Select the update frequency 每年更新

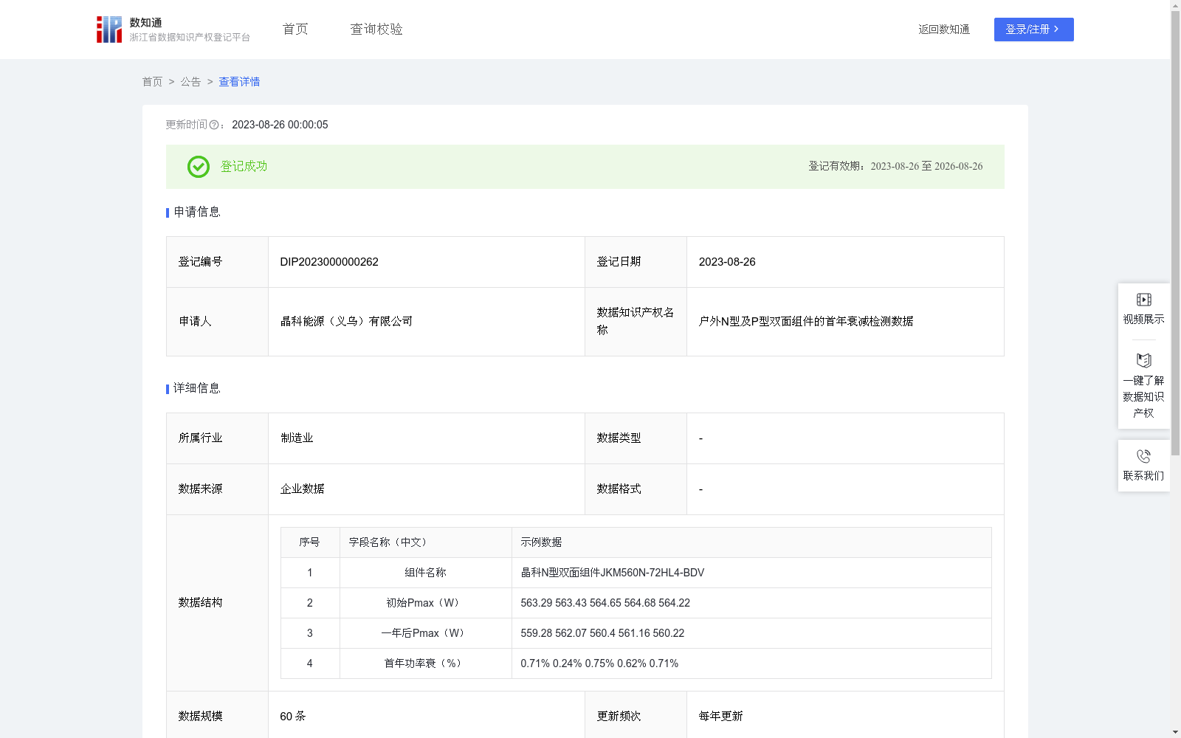(721, 717)
